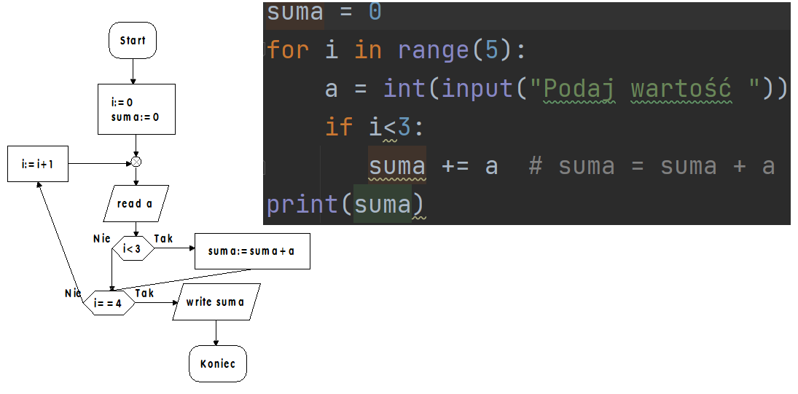Select the i<3 decision hexagon
Screen dimensions: 798x394
(132, 250)
